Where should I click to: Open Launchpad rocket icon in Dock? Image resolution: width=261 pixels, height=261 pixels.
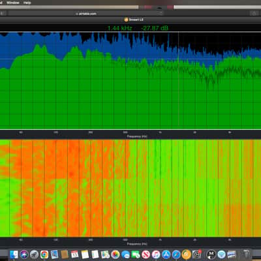[34, 254]
